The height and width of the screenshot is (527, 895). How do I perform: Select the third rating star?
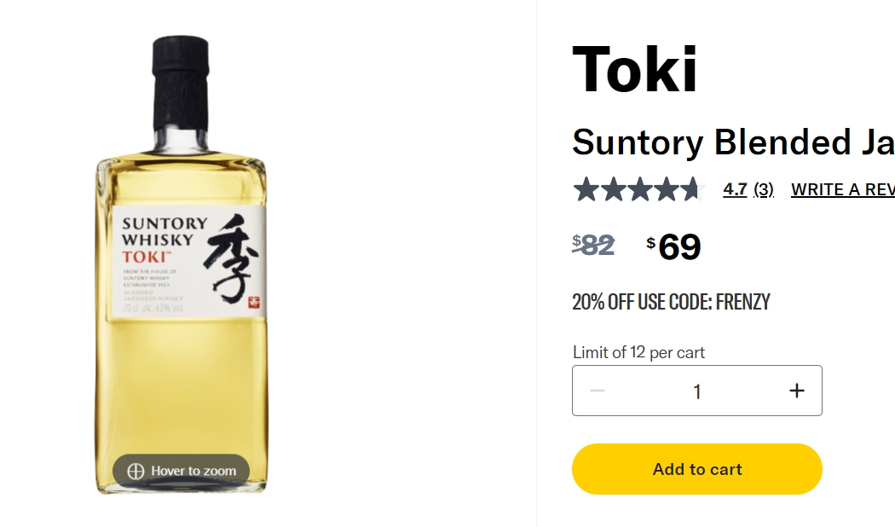pyautogui.click(x=639, y=189)
